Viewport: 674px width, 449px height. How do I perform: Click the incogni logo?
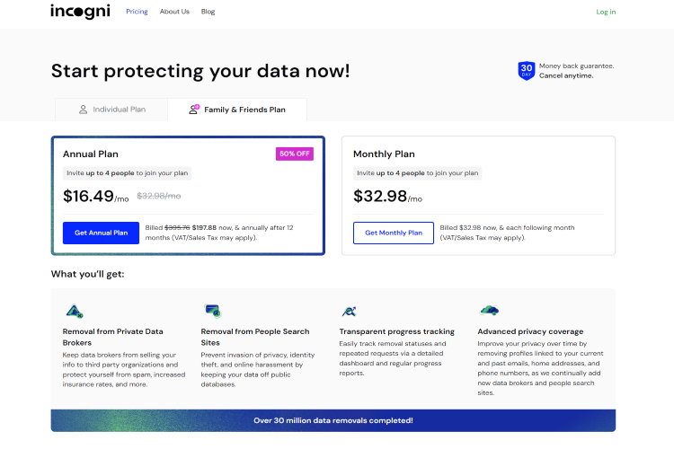[x=80, y=12]
